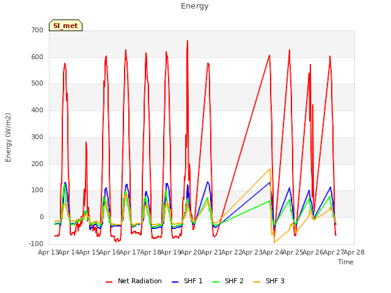Click the Apr 22 x-axis label
Viewport: 391px width, 293px height.
pyautogui.click(x=232, y=252)
